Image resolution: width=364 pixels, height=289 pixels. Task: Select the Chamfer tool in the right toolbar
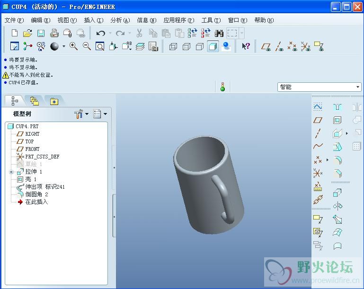coord(337,173)
